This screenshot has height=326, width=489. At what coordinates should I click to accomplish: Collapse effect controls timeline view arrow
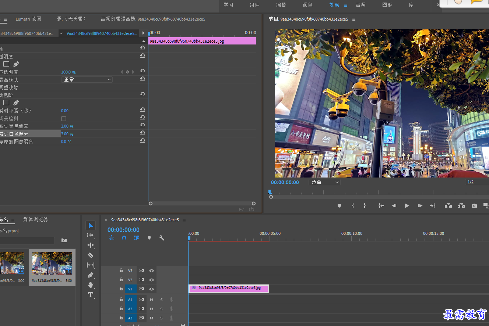pyautogui.click(x=143, y=33)
